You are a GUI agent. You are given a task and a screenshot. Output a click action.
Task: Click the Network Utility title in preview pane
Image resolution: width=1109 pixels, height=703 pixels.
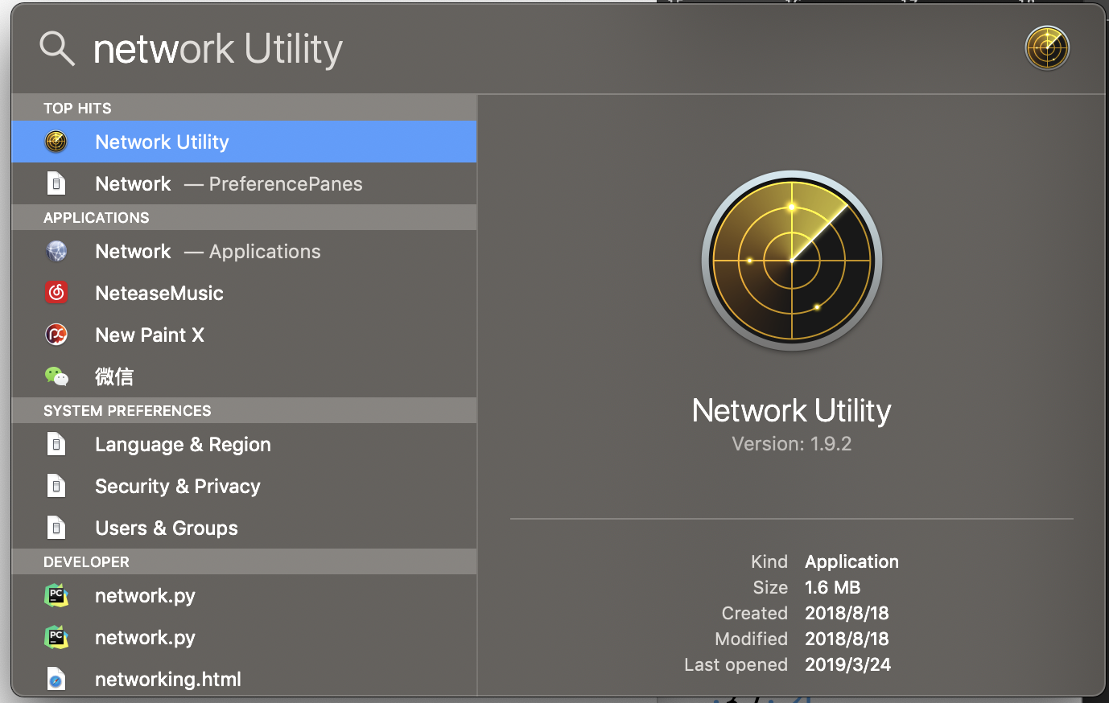pyautogui.click(x=792, y=411)
